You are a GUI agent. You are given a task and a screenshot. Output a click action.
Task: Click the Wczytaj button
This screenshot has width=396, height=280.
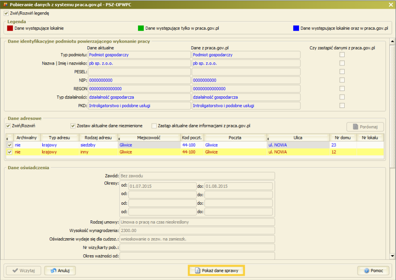click(x=24, y=270)
